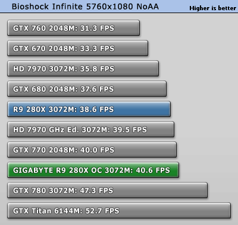
Task: Click the 5760x1080 resolution text in title
Action: 110,7
